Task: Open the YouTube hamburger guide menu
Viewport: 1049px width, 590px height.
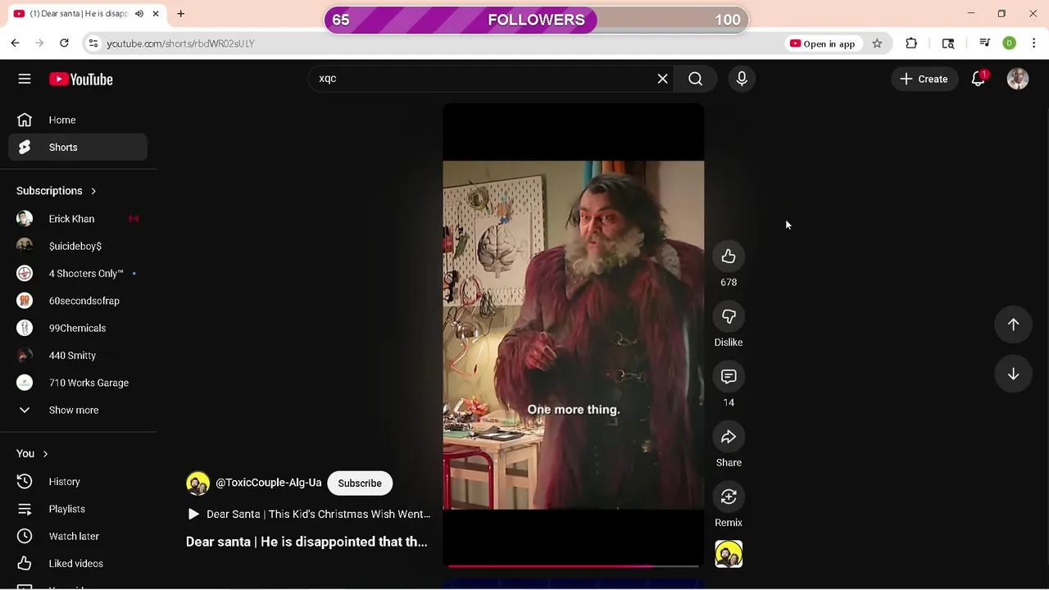Action: (x=25, y=79)
